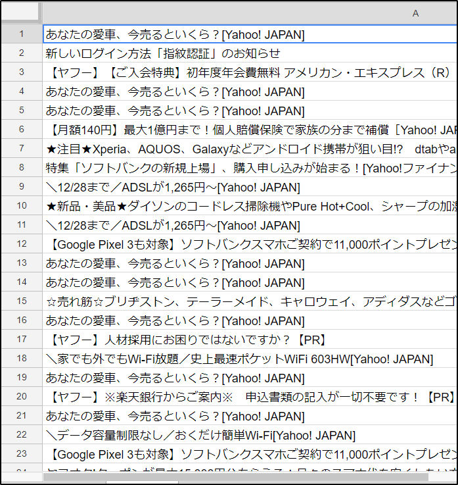Select row header 21

pyautogui.click(x=22, y=415)
